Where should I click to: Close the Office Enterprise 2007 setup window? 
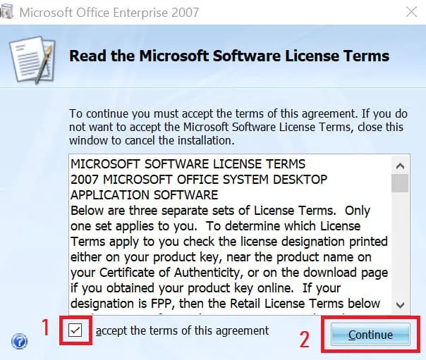coord(411,12)
